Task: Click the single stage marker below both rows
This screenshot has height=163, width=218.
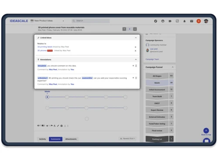Action: pyautogui.click(x=87, y=119)
